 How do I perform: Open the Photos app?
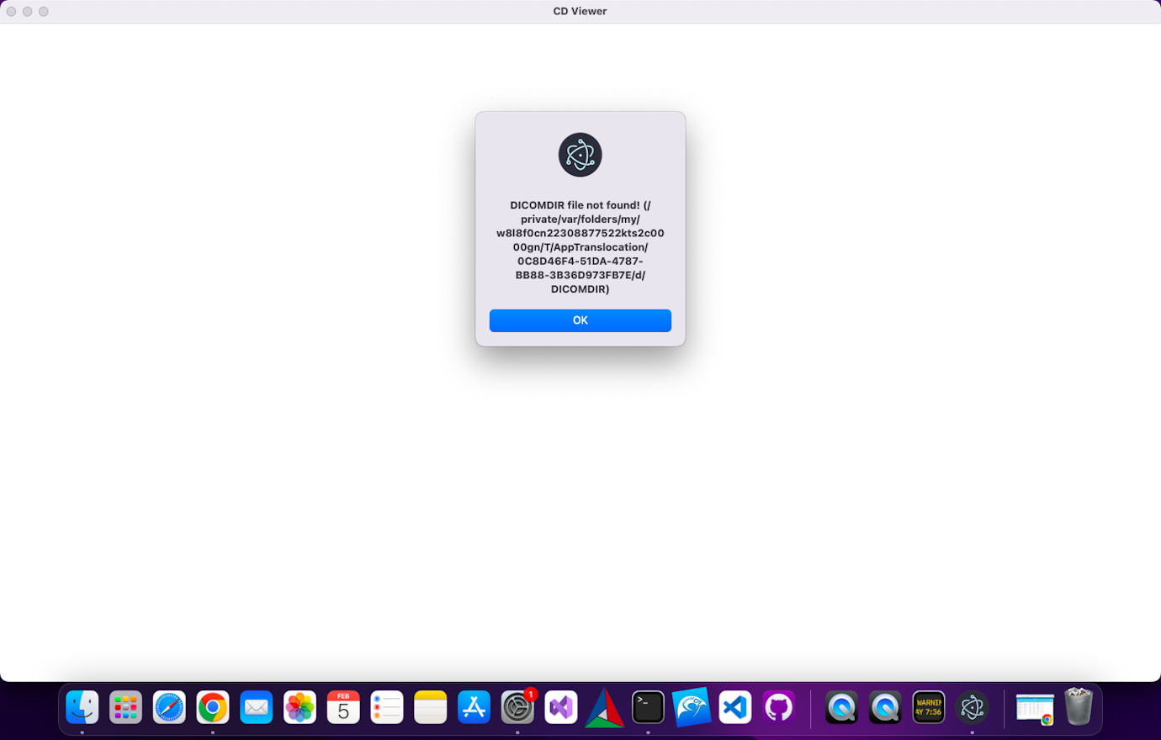point(300,707)
